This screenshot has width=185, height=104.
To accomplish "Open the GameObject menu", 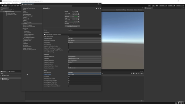I will (15, 3).
